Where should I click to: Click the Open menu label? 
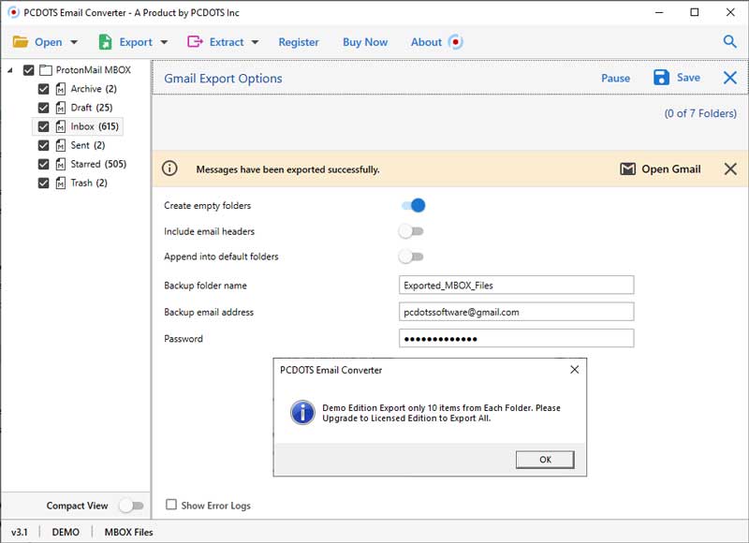click(49, 42)
